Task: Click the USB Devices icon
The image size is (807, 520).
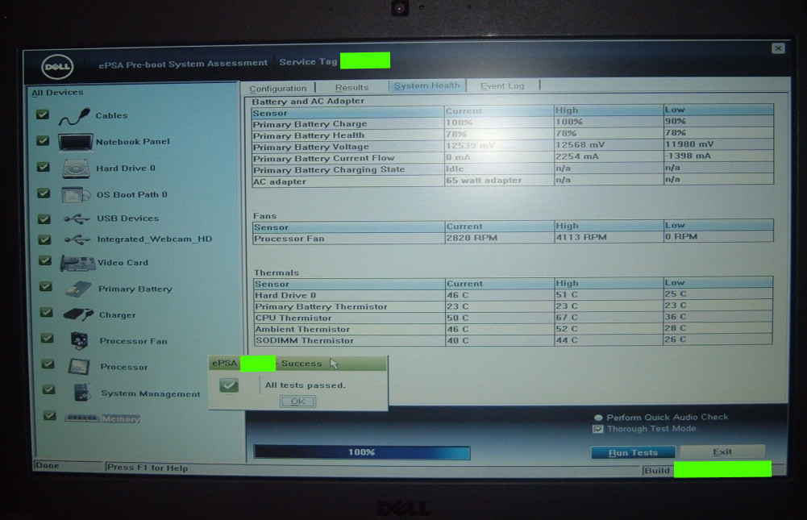Action: (x=77, y=218)
